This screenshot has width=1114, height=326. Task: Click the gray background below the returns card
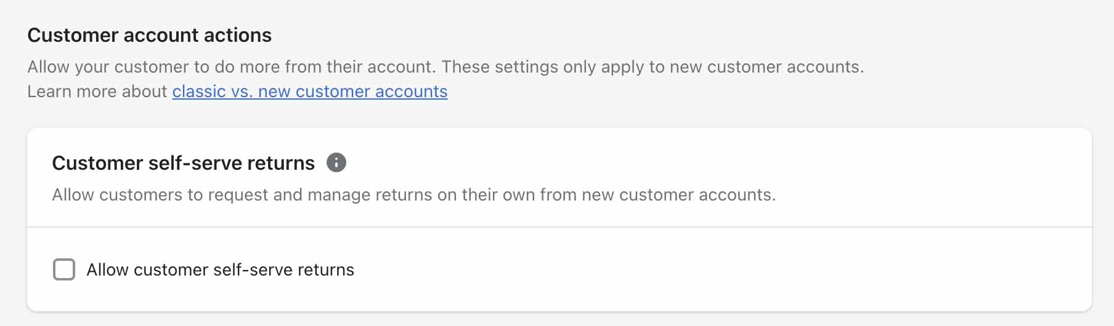559,320
